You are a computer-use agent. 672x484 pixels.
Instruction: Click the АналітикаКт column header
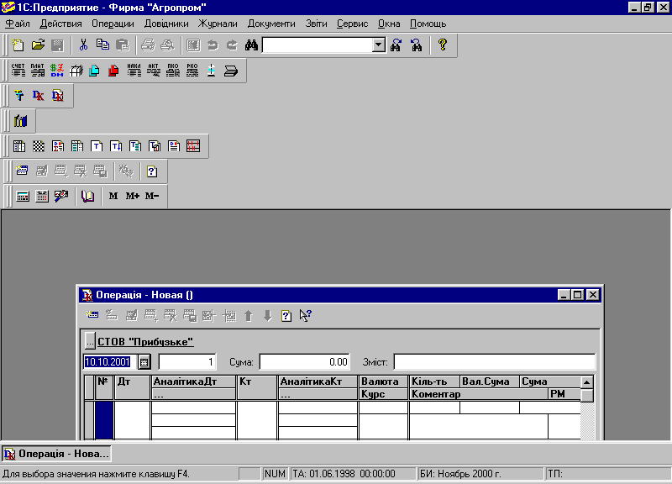pyautogui.click(x=318, y=381)
